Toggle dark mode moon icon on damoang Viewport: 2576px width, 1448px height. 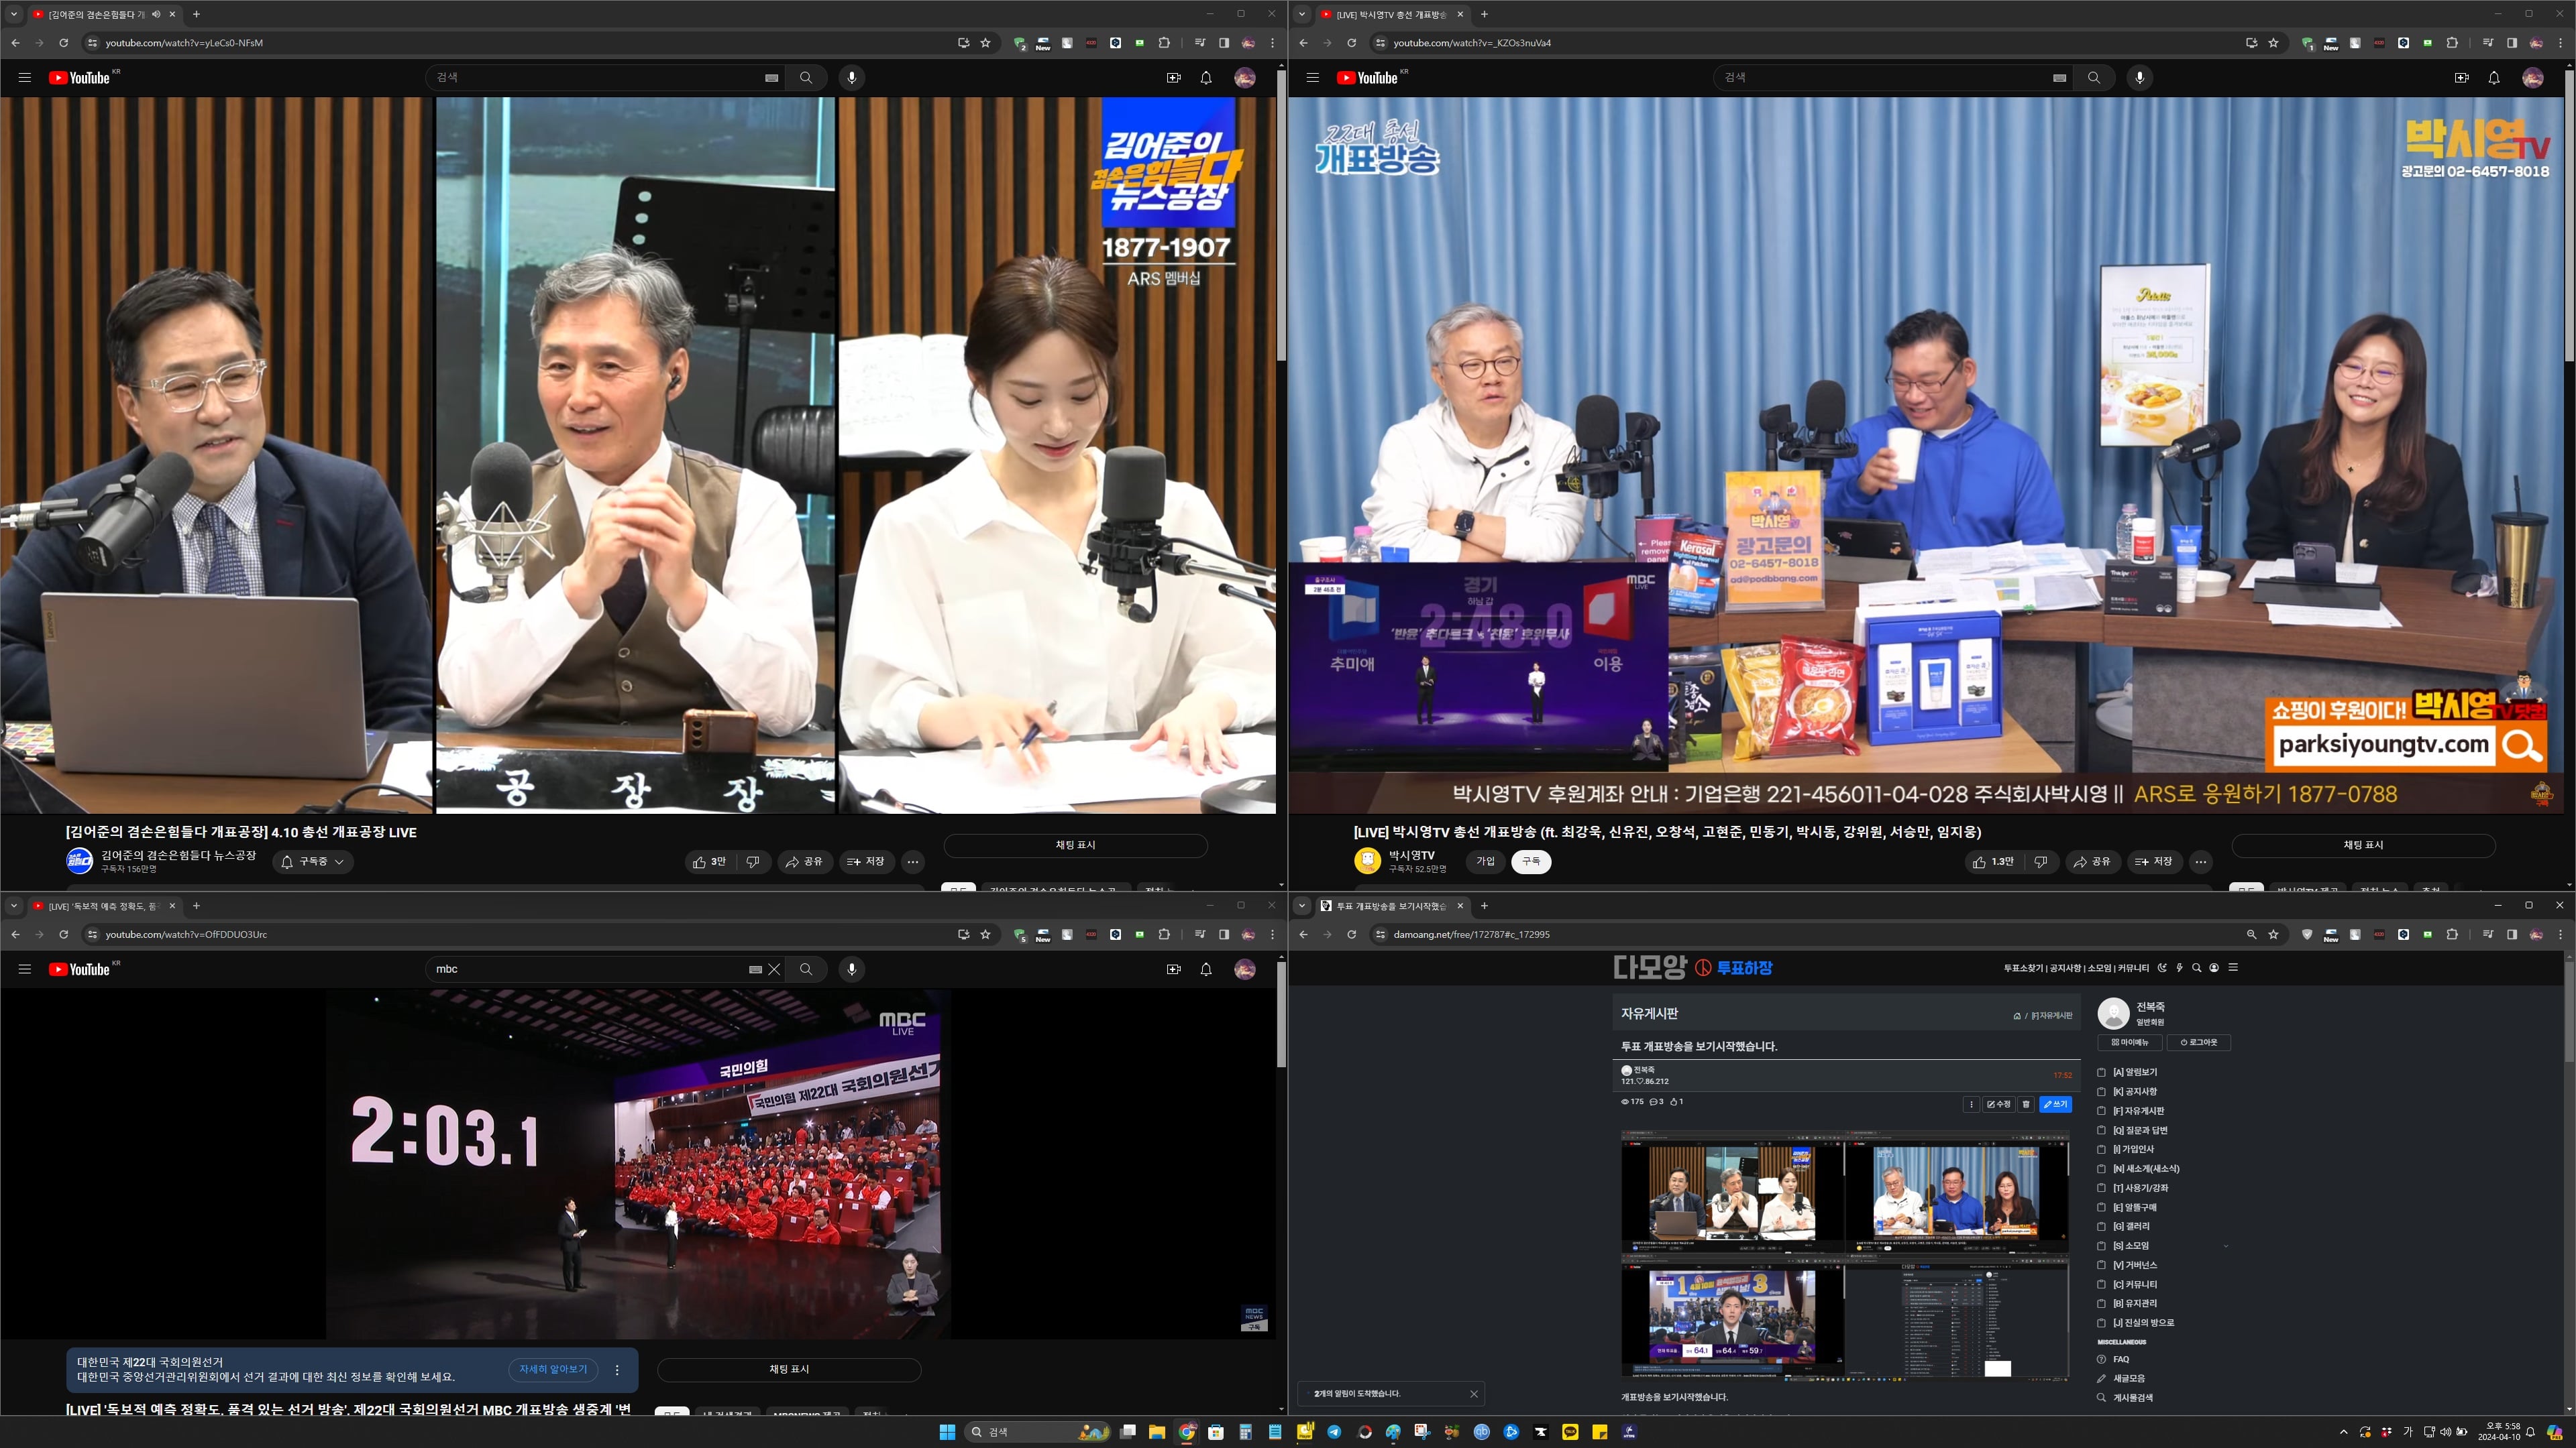click(2162, 967)
